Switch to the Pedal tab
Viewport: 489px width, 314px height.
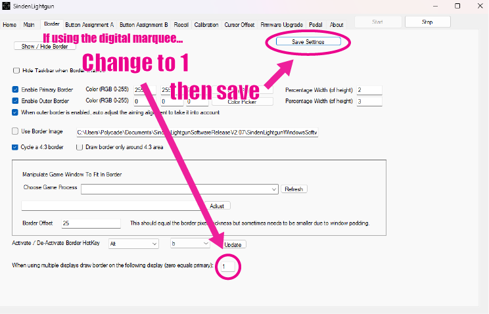click(315, 24)
